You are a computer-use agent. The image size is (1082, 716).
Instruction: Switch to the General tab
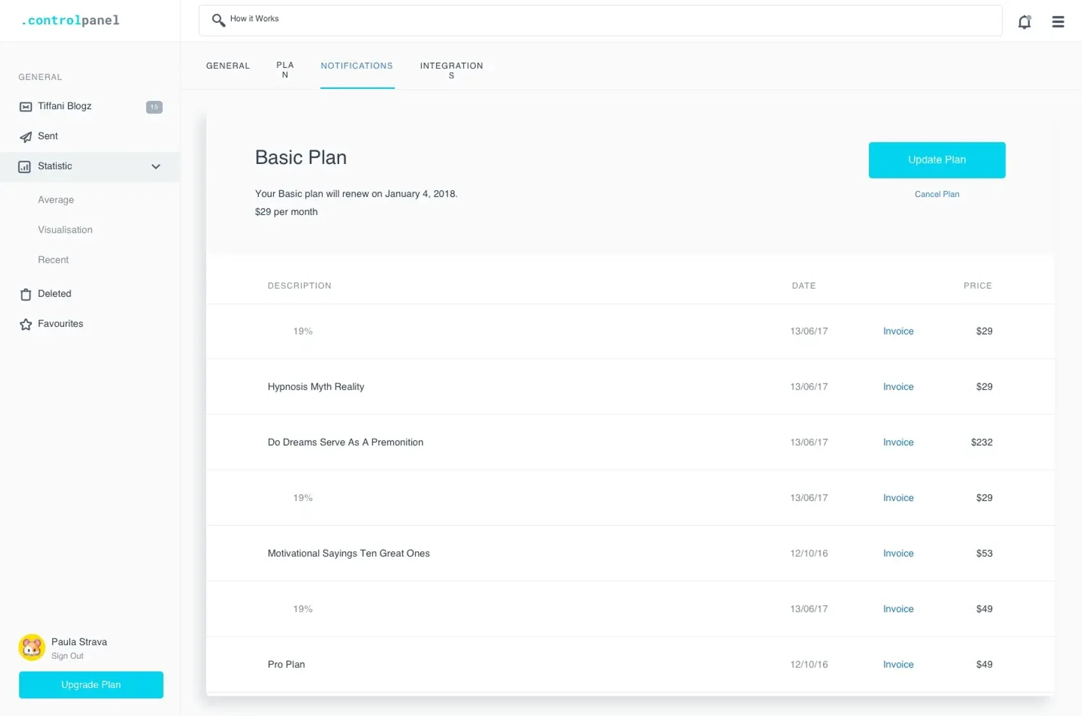[x=228, y=66]
